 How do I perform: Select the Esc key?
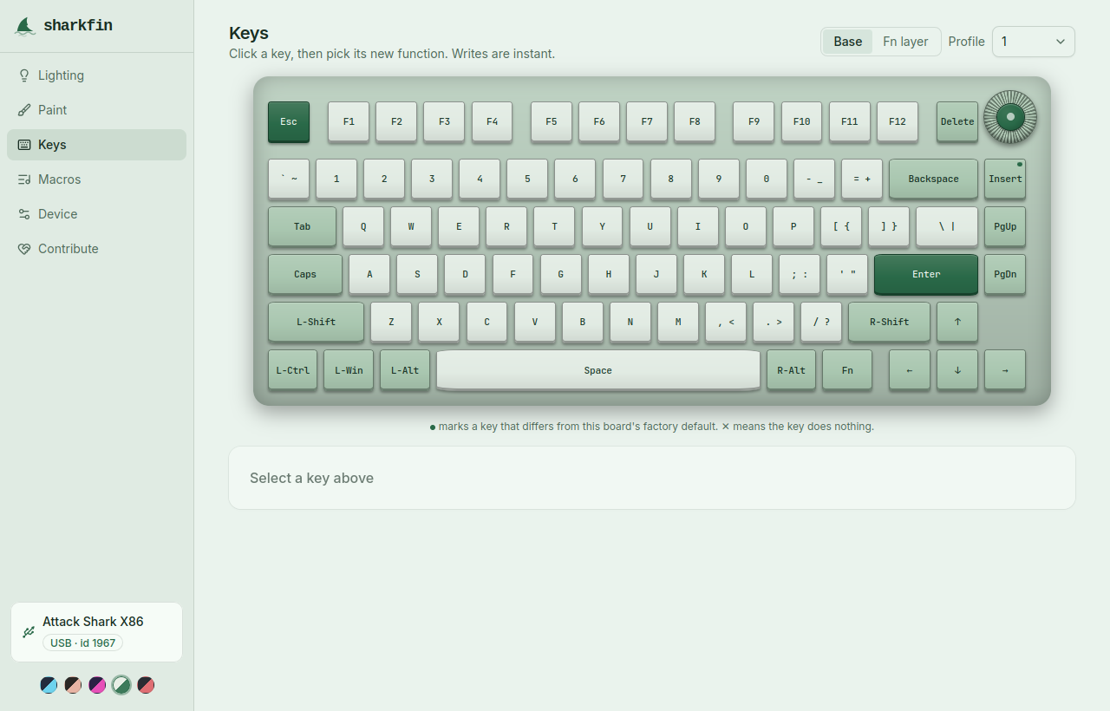pyautogui.click(x=289, y=121)
